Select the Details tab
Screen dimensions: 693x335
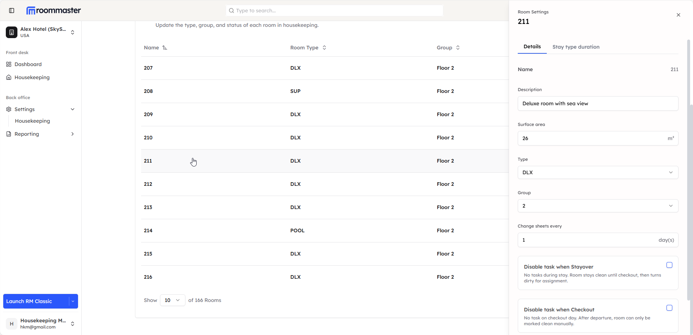pos(532,47)
